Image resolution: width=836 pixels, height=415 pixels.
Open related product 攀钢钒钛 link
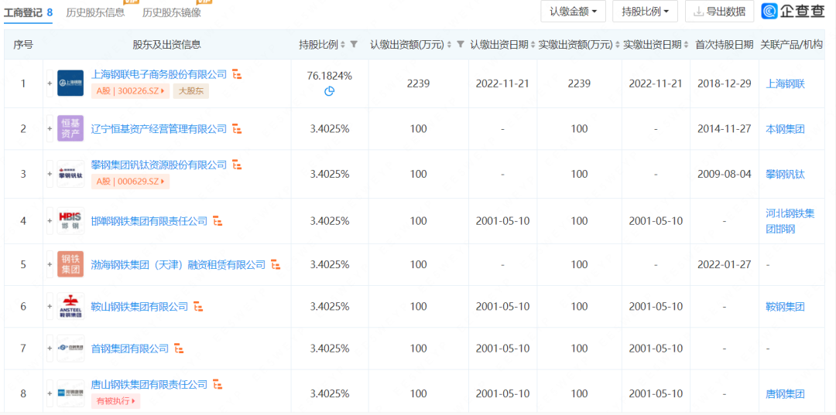tap(786, 174)
